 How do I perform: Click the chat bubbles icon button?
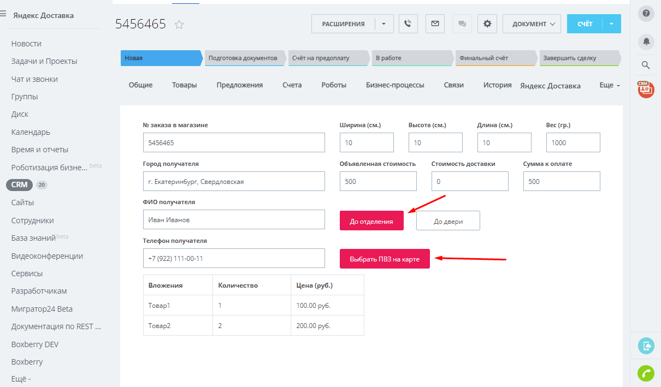pyautogui.click(x=462, y=24)
